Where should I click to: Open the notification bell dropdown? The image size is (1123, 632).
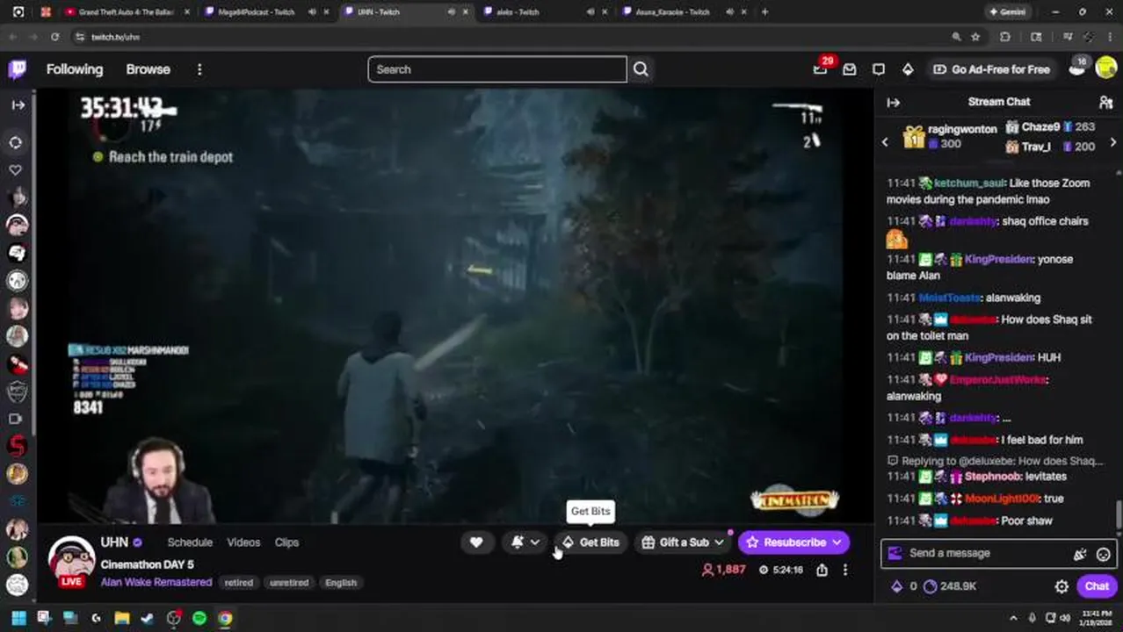pos(525,542)
